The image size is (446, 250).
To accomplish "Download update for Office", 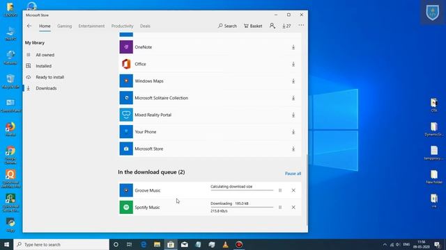I will 293,64.
